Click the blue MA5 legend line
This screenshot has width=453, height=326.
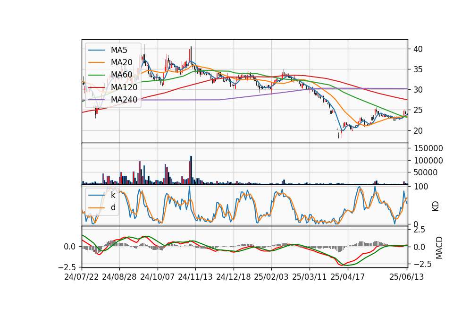point(96,50)
